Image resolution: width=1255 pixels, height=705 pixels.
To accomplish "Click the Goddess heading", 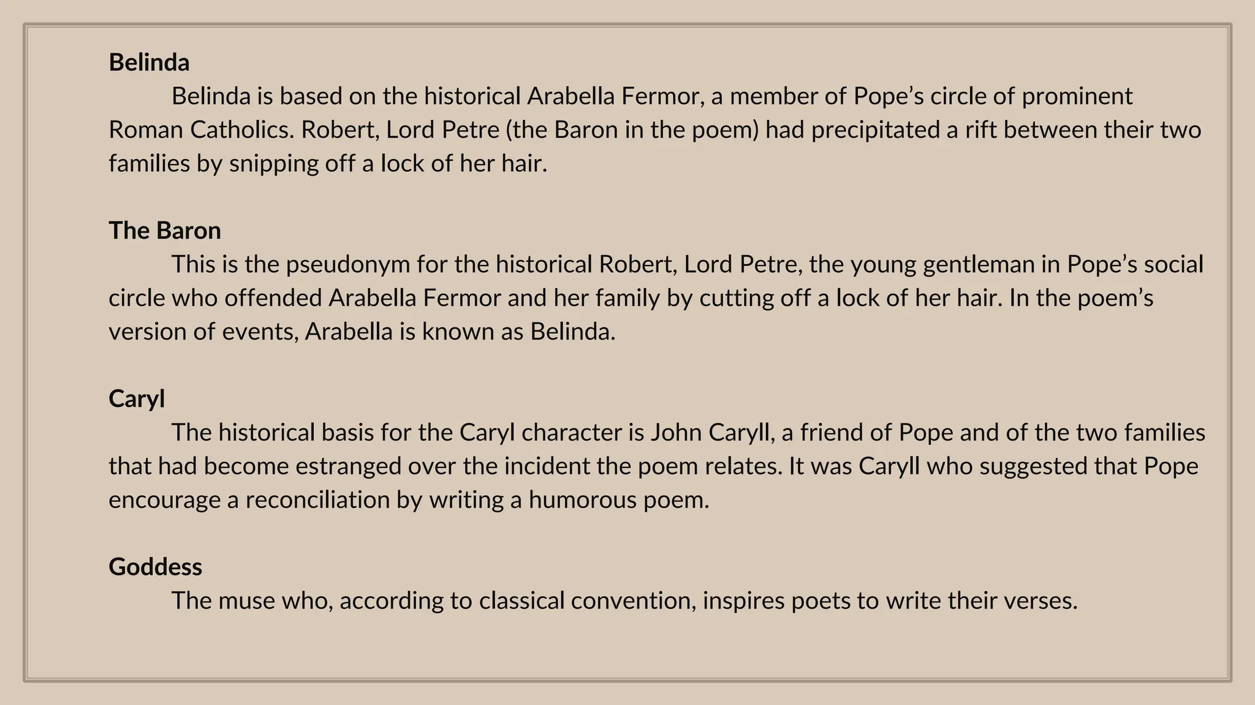I will click(155, 567).
